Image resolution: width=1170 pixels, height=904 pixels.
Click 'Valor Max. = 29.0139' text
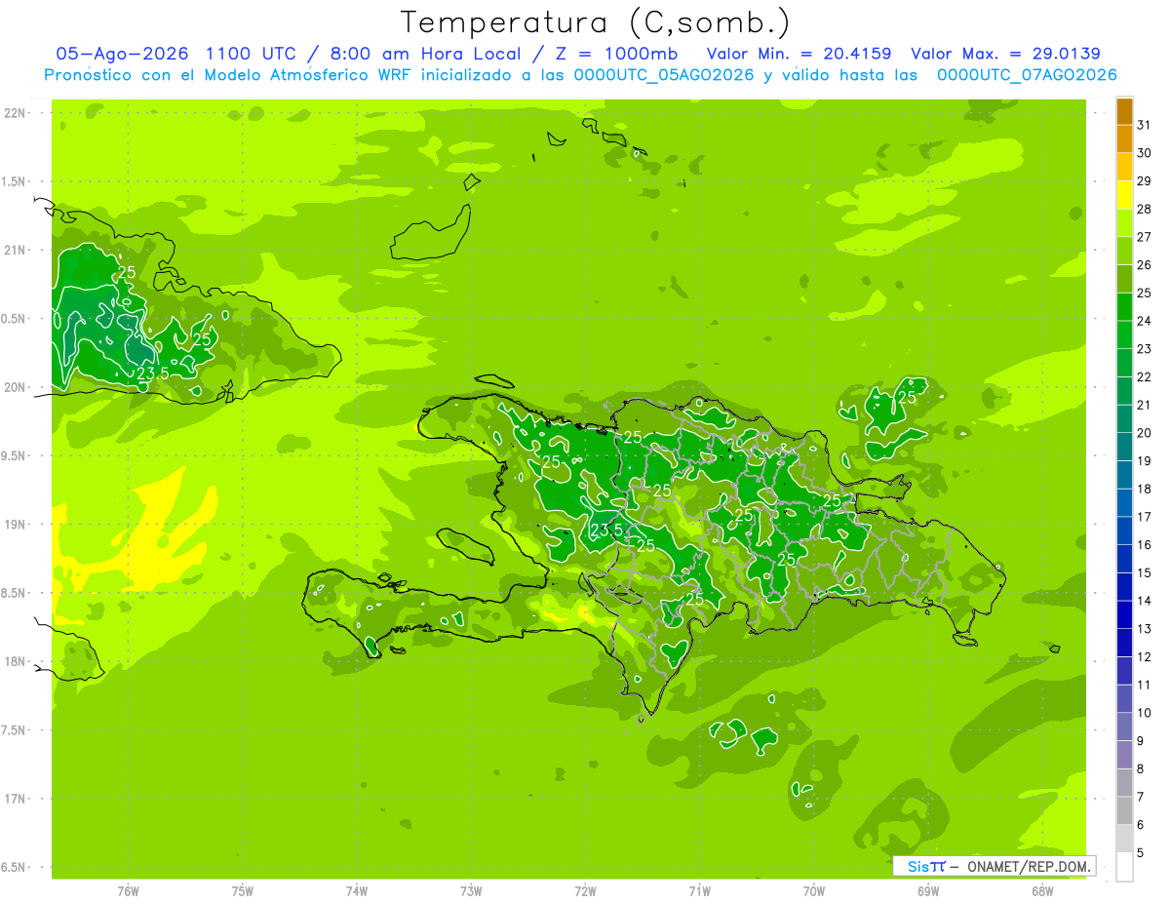tap(1005, 54)
